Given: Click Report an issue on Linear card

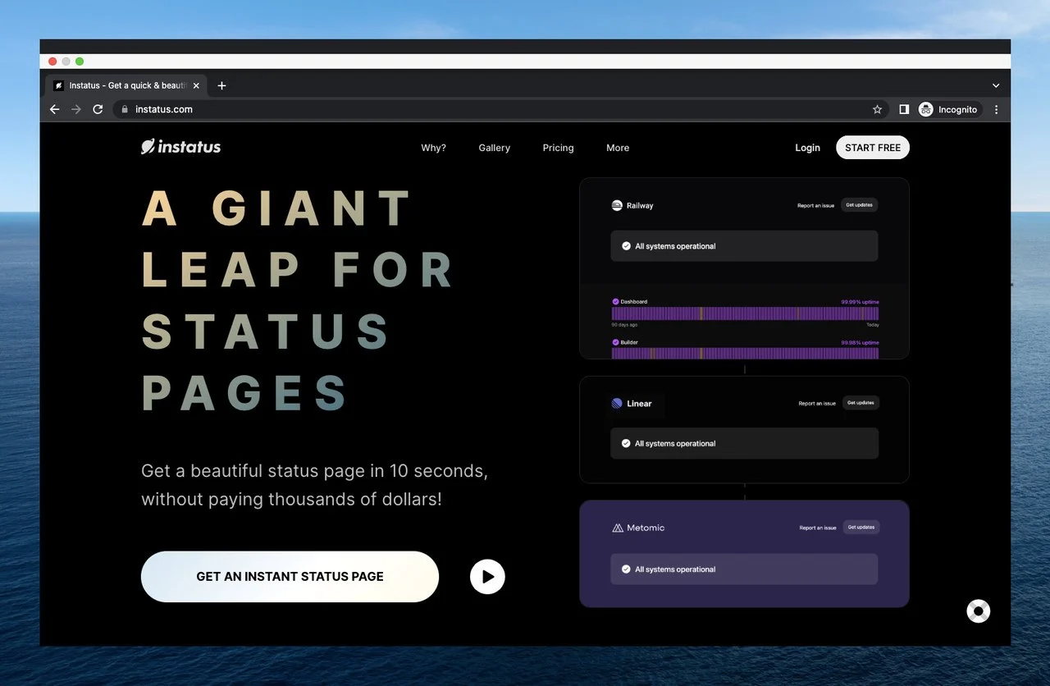Looking at the screenshot, I should [817, 404].
